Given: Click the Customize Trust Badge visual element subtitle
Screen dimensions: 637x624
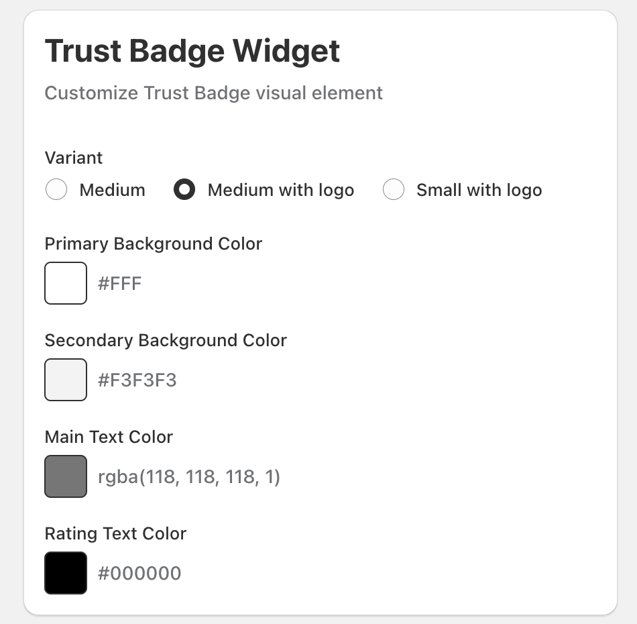Looking at the screenshot, I should pyautogui.click(x=213, y=93).
